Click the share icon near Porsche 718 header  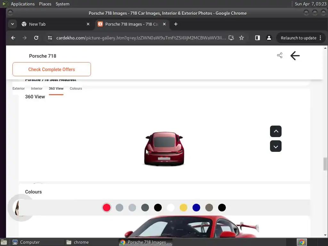click(x=280, y=55)
